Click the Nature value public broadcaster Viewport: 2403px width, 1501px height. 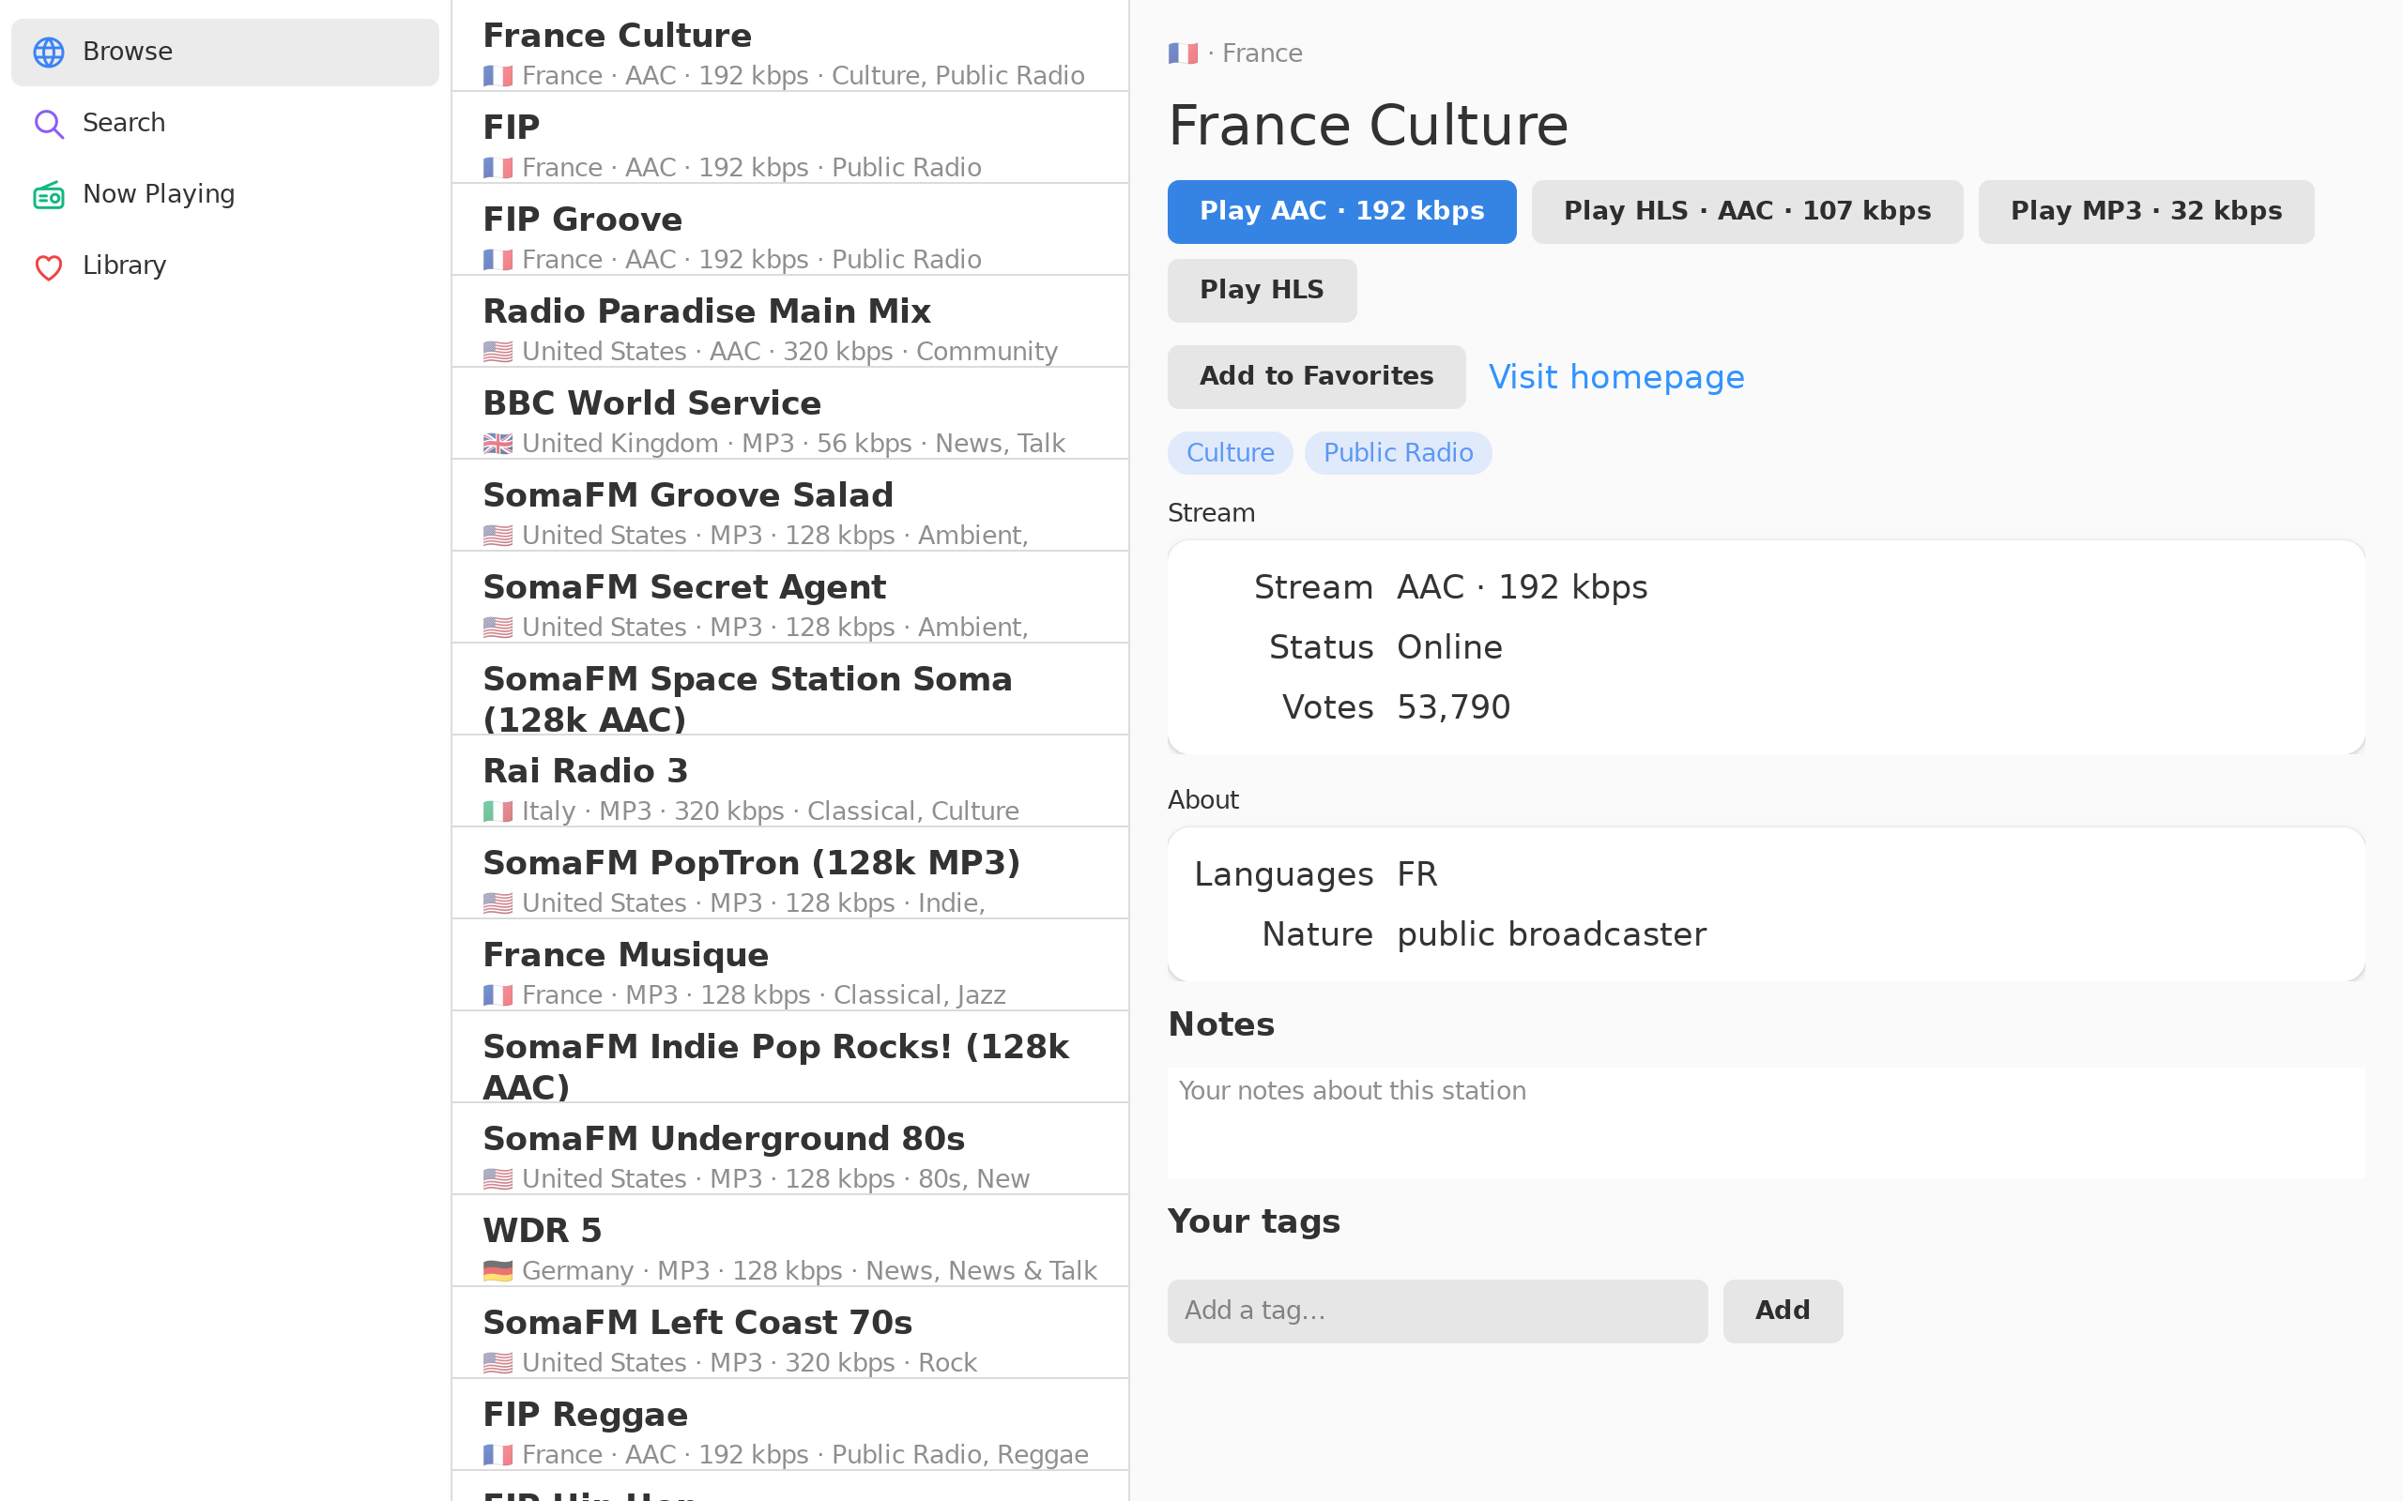(1551, 935)
